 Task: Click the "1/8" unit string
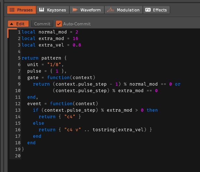point(54,64)
